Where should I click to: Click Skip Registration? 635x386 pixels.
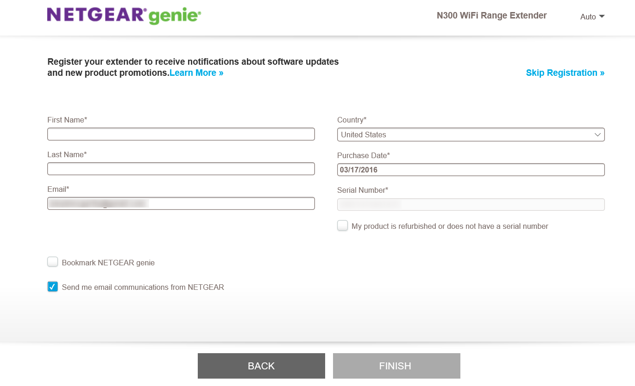tap(565, 73)
